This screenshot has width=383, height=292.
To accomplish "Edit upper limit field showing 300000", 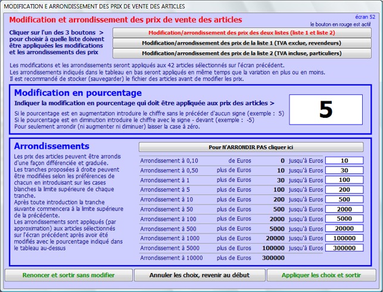I will (x=344, y=248).
